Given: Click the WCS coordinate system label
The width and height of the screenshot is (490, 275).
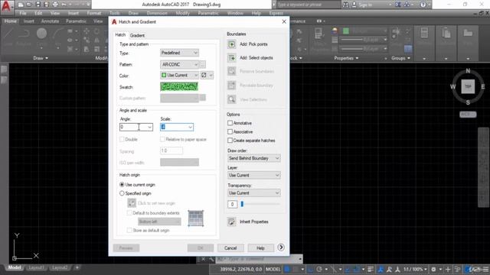Looking at the screenshot, I should 468,114.
